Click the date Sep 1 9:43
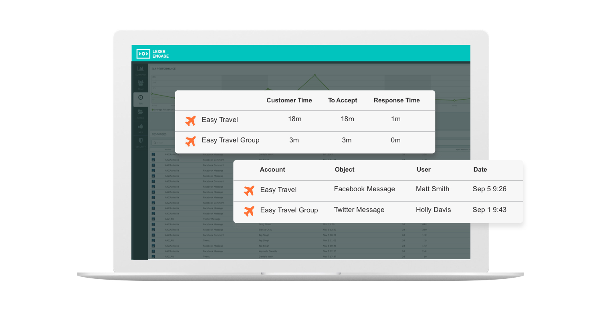 click(490, 210)
